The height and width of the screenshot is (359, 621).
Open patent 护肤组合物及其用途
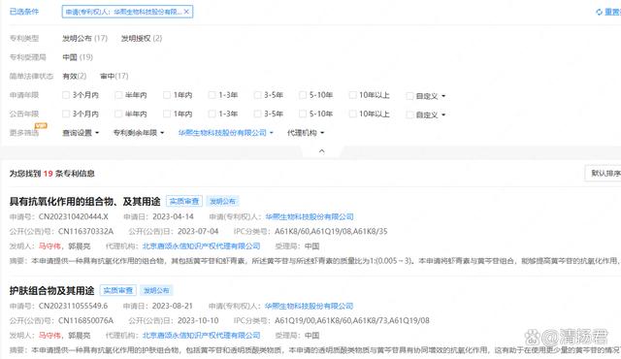click(x=51, y=290)
